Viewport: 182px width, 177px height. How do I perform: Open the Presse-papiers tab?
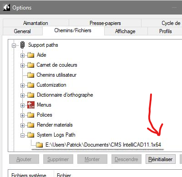105,23
